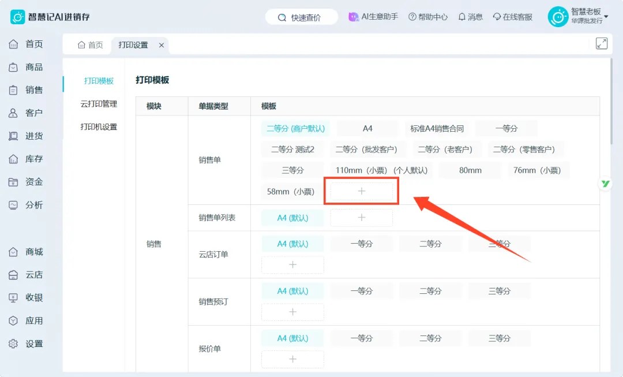Switch to the 打印设置 tab
The width and height of the screenshot is (623, 377).
coord(133,45)
